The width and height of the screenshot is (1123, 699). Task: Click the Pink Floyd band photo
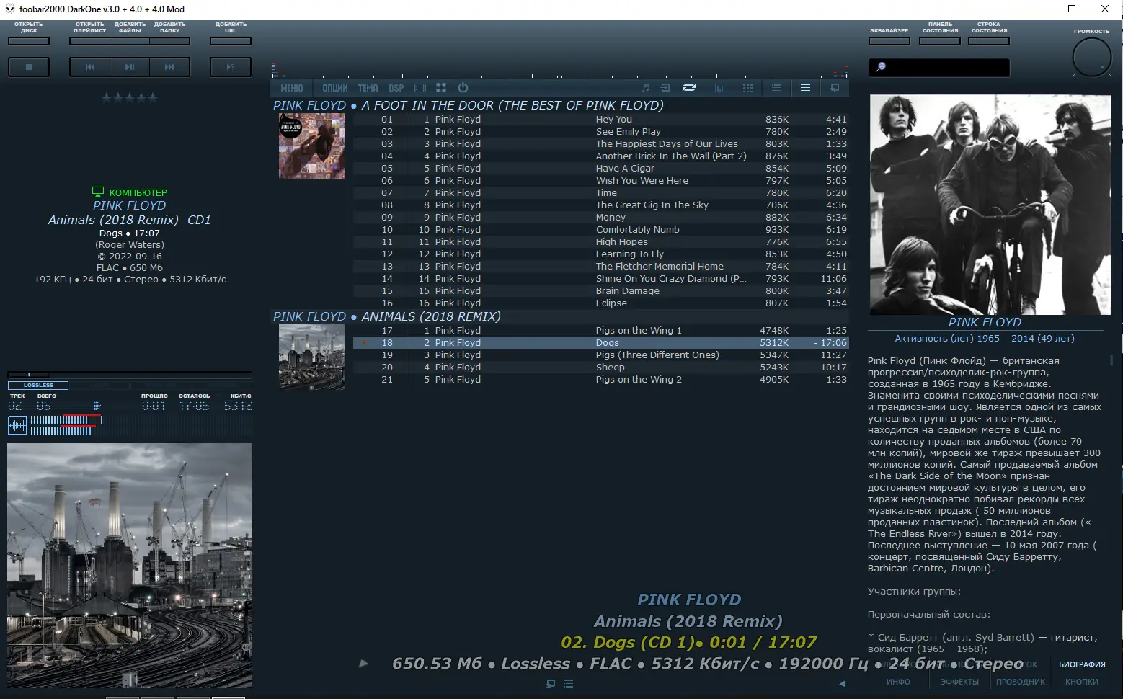coord(990,205)
